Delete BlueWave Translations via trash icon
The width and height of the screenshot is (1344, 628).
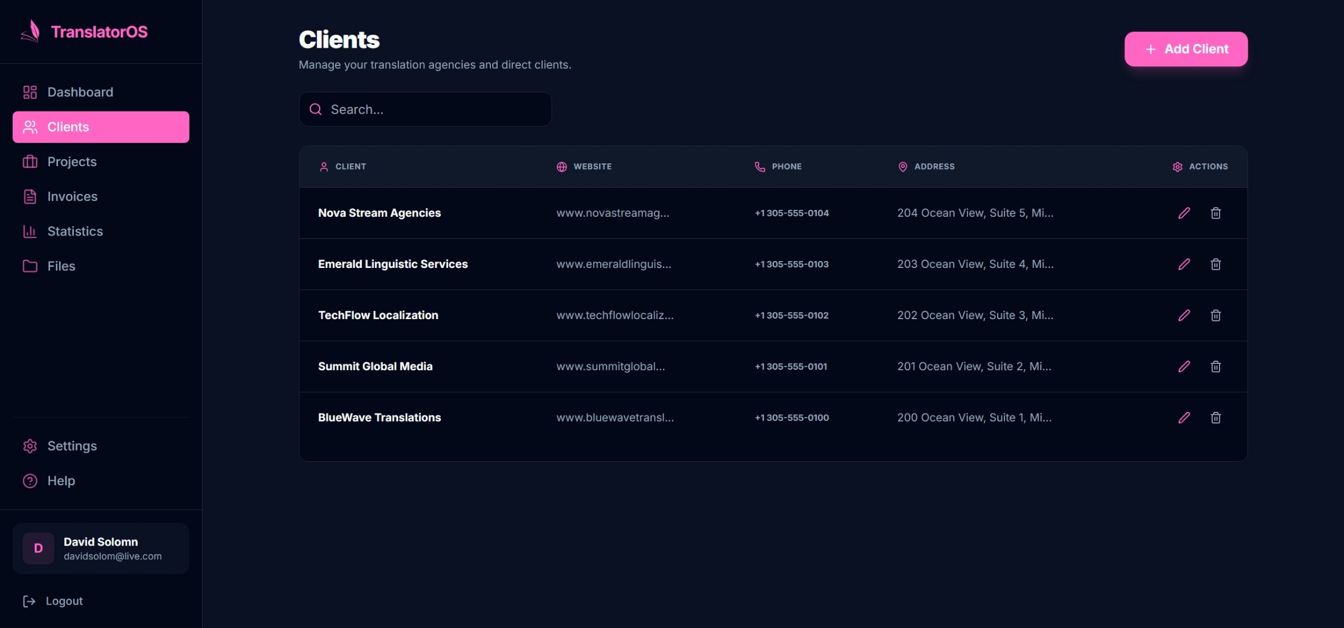(1215, 418)
